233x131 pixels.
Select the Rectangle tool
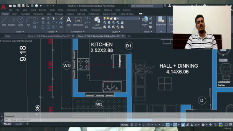[x=35, y=18]
